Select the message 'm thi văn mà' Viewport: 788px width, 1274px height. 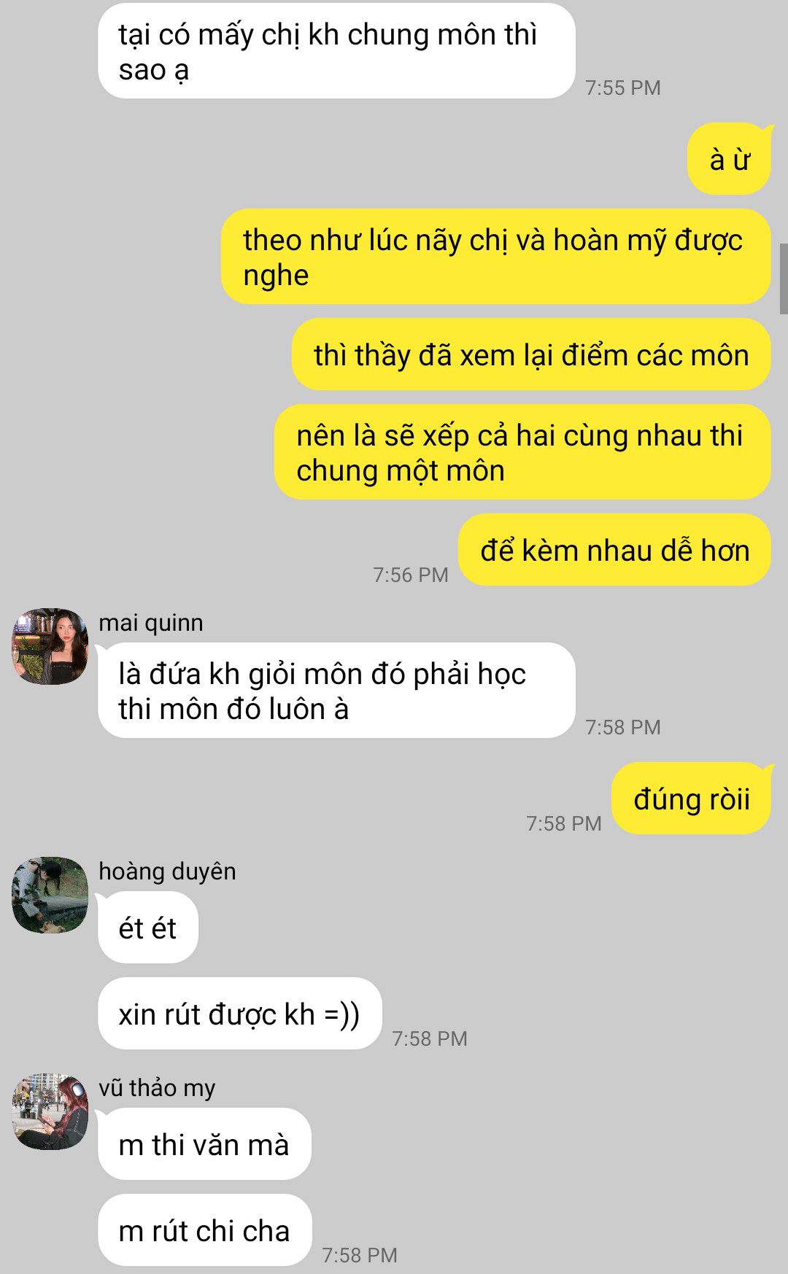(204, 1144)
